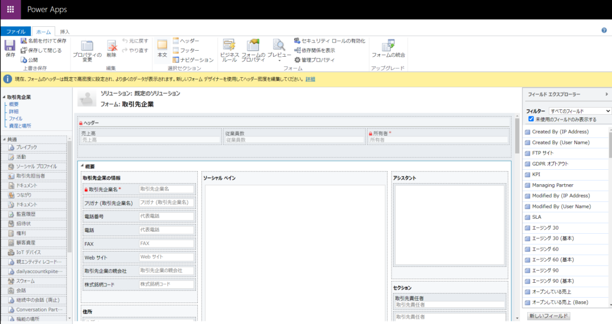Click セキュリティ ロールの有効化
The height and width of the screenshot is (324, 612).
[x=329, y=41]
